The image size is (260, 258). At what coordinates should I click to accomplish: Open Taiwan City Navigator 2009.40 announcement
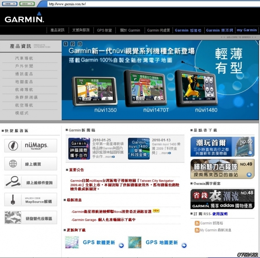[x=125, y=185]
